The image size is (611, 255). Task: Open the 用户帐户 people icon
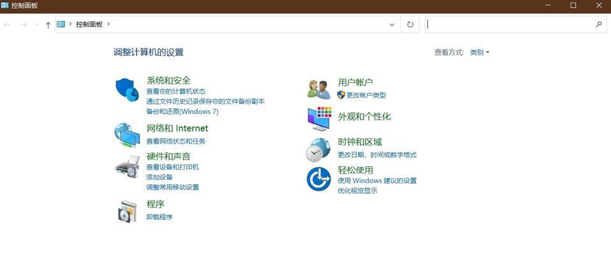click(x=319, y=89)
